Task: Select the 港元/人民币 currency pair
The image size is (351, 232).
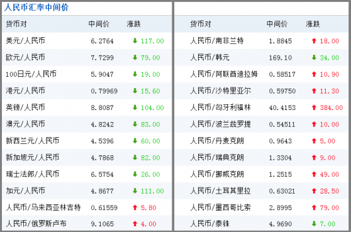Action: [25, 91]
